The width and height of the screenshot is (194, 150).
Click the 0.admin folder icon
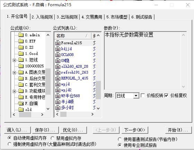(21, 35)
